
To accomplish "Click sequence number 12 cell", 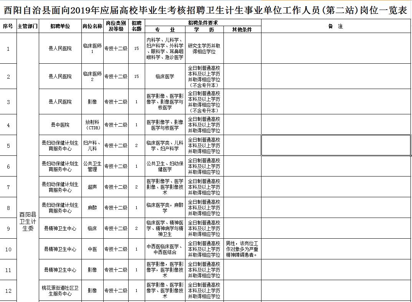I will tap(8, 291).
